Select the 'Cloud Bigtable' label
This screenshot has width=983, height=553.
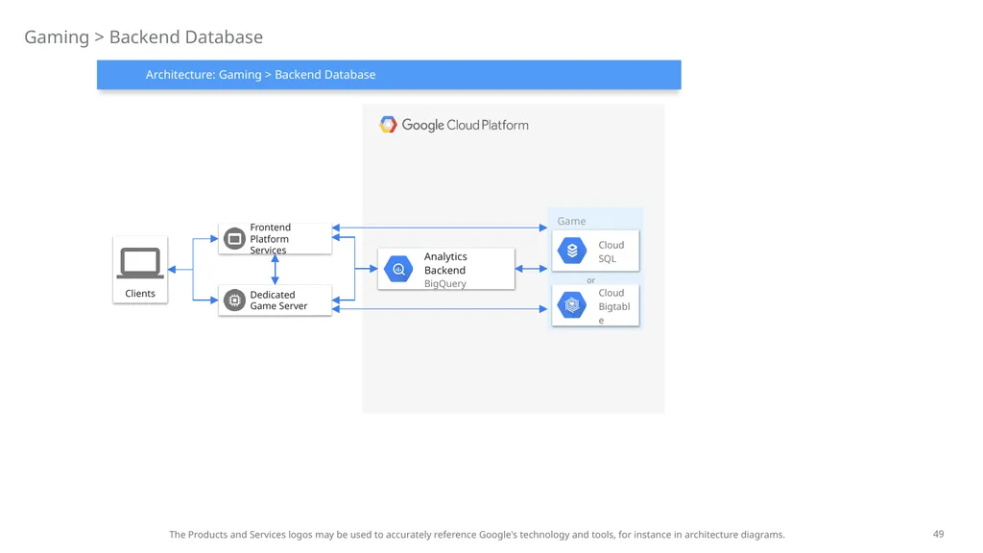click(x=613, y=306)
